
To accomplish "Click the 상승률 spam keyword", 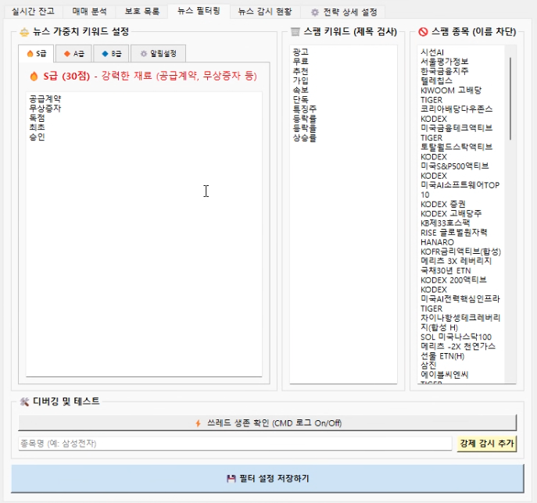I will (x=305, y=137).
